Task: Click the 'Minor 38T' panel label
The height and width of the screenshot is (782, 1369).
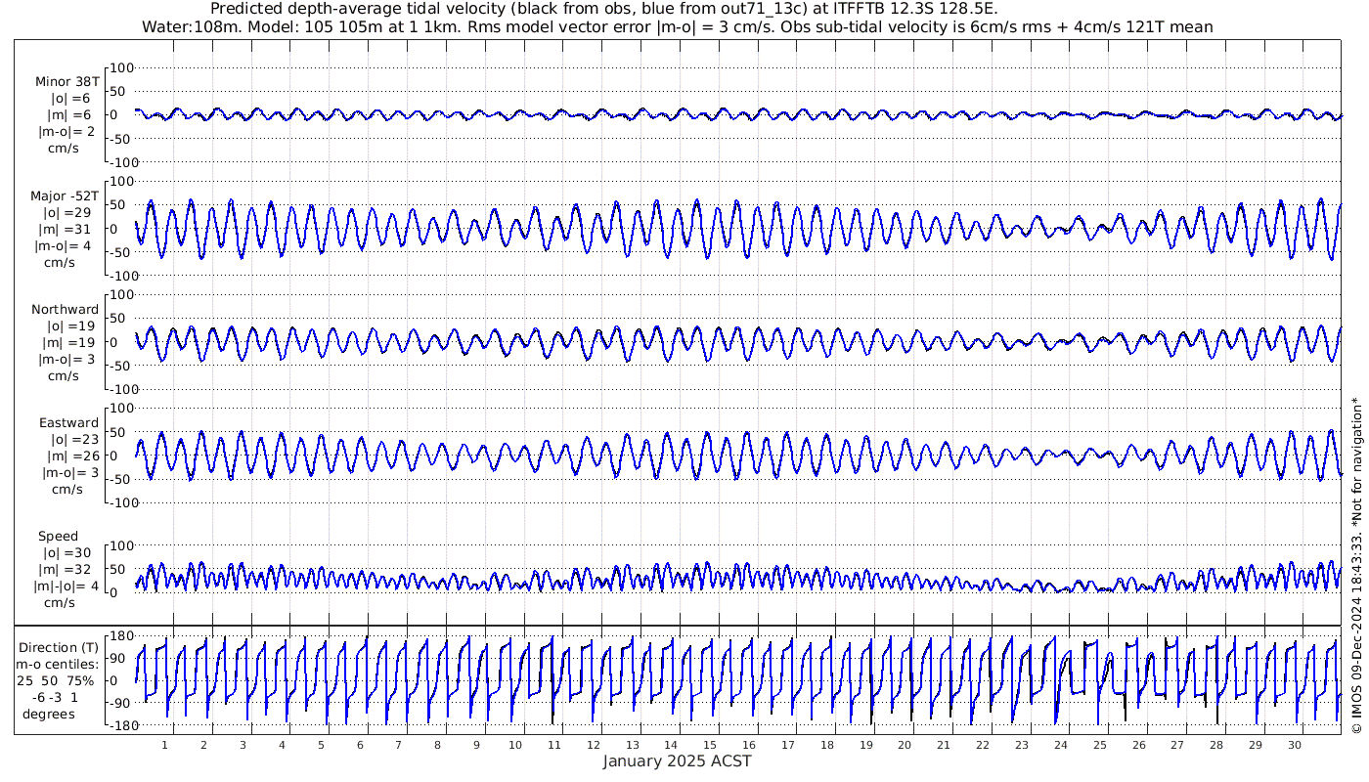Action: pyautogui.click(x=66, y=82)
